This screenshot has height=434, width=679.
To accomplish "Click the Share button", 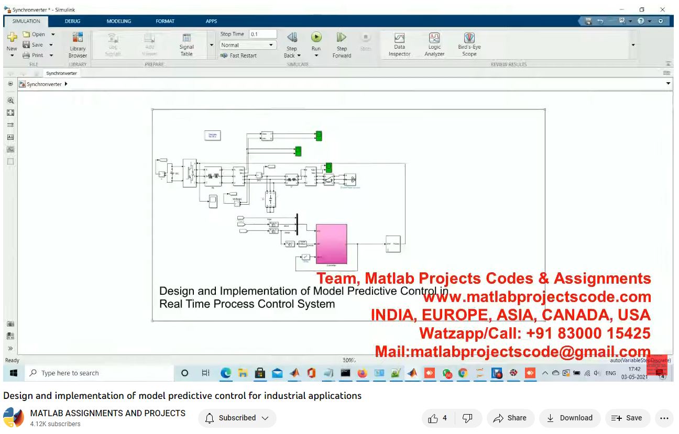I will (510, 418).
